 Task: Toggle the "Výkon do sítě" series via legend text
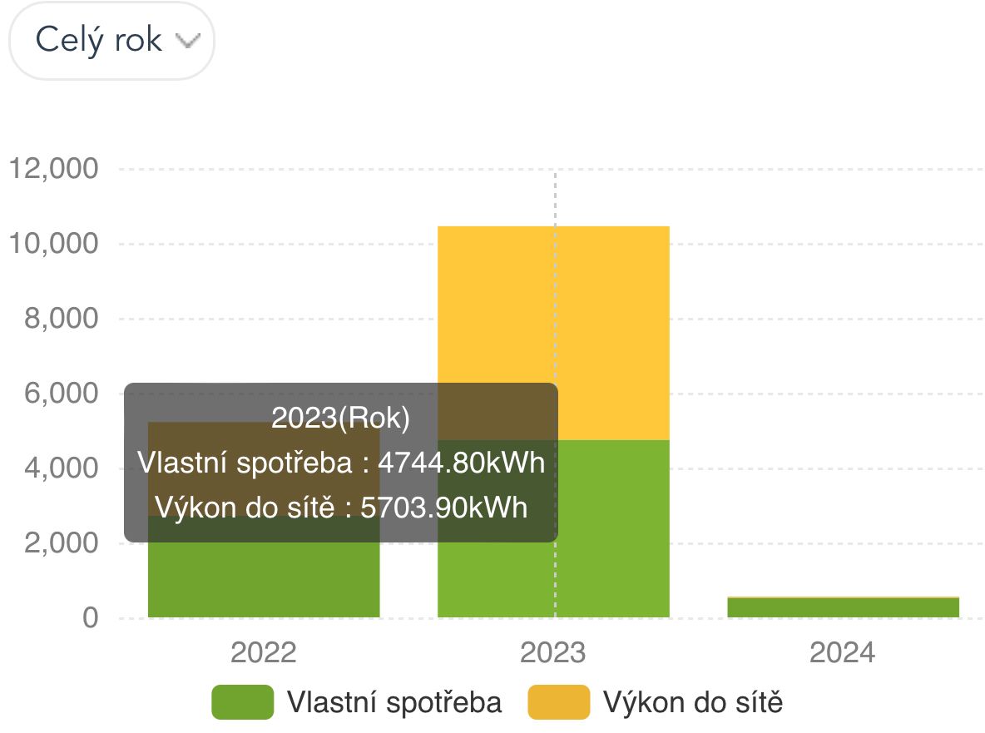click(x=693, y=702)
